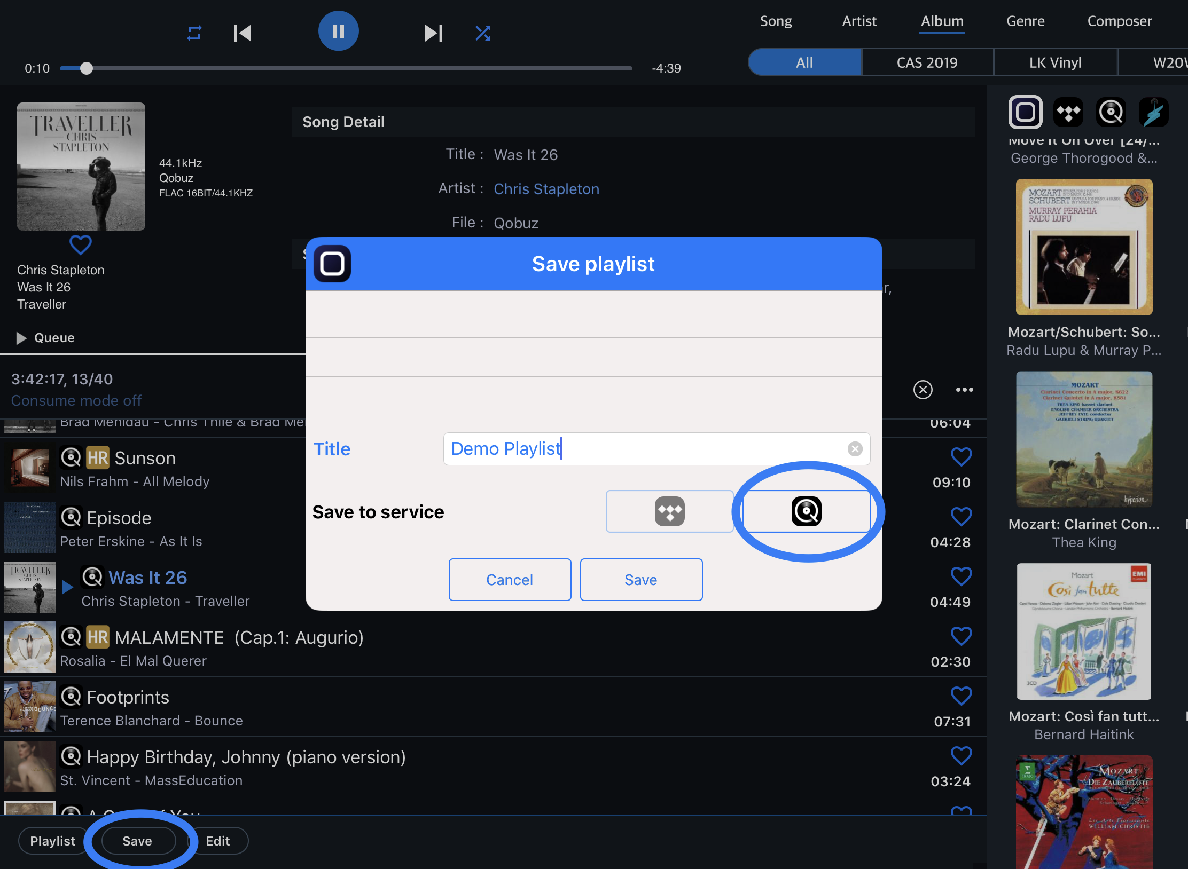Switch to the Composer tab
Image resolution: width=1188 pixels, height=869 pixels.
coord(1120,21)
